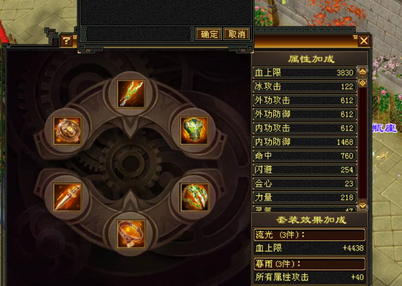Viewport: 402px width, 286px height.
Task: Select the bracelet slot at bottom
Action: pos(131,234)
